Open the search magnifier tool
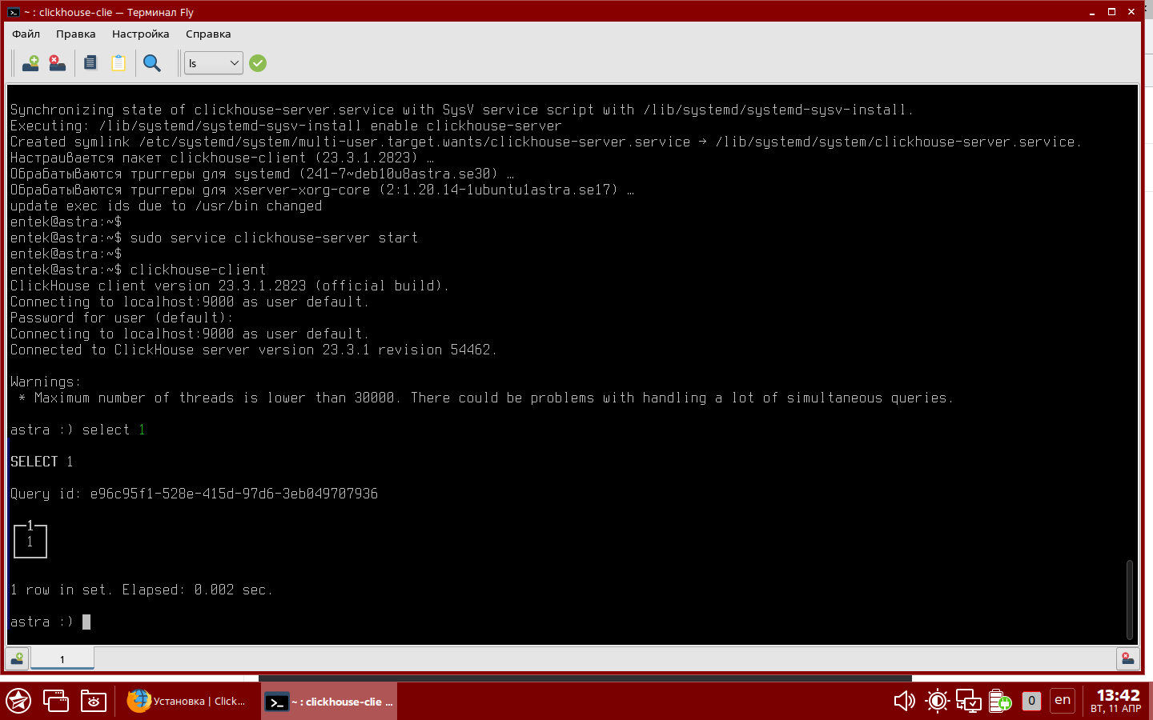The width and height of the screenshot is (1153, 720). [x=151, y=63]
